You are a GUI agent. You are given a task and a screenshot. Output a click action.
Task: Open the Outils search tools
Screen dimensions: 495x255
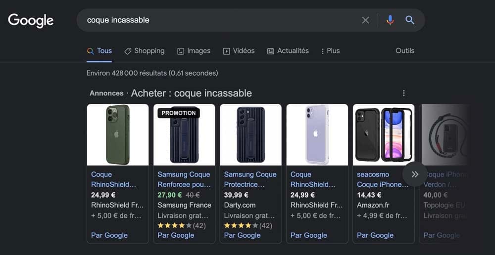coord(405,51)
